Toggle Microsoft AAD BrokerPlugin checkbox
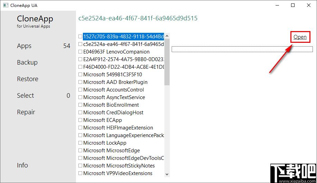The height and width of the screenshot is (183, 317). tap(80, 82)
